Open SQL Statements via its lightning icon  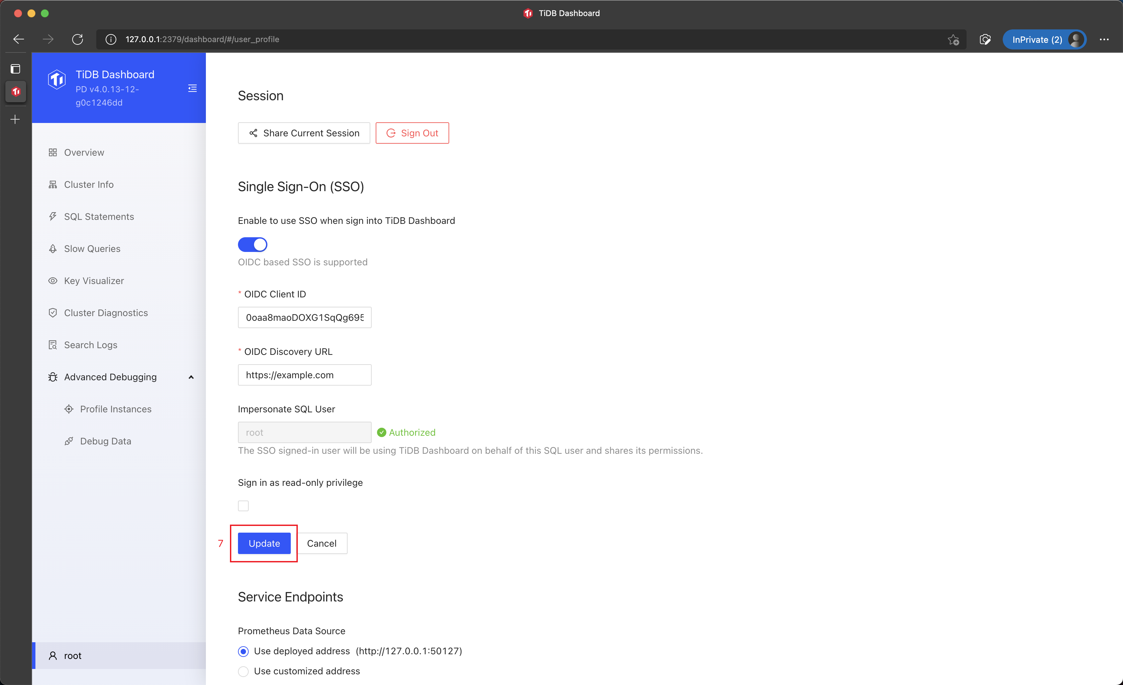coord(53,216)
